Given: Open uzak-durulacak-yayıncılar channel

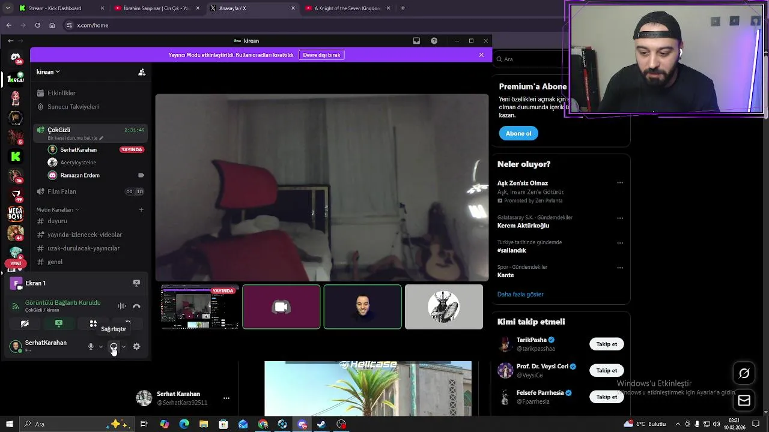Looking at the screenshot, I should [90, 248].
